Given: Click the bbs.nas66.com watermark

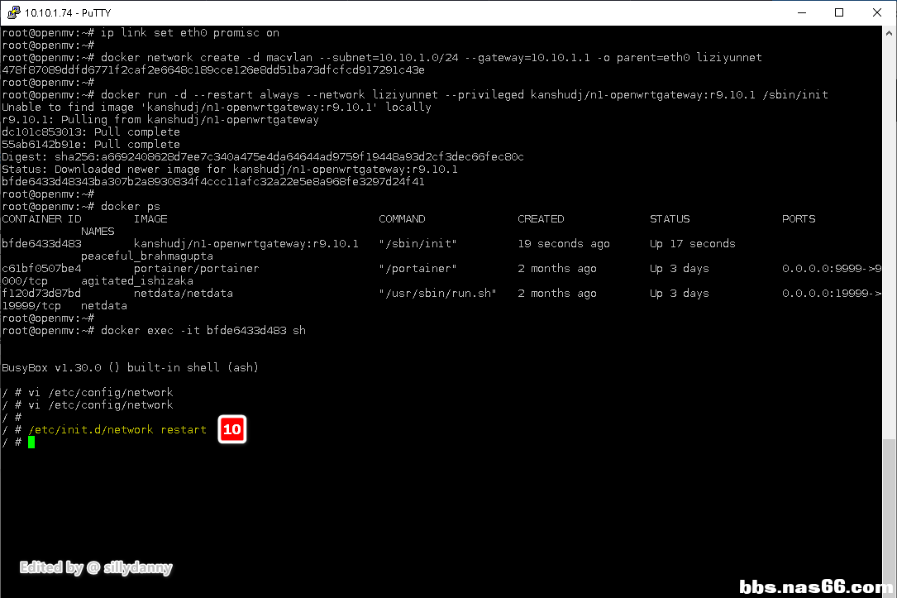Looking at the screenshot, I should click(816, 587).
